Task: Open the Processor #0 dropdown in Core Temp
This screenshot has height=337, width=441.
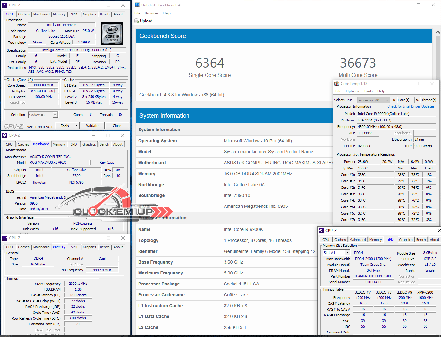Action: click(x=387, y=100)
